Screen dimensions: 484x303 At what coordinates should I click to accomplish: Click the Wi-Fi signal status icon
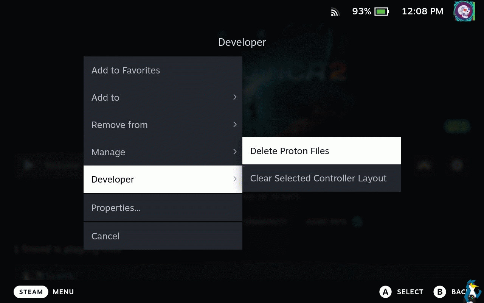tap(335, 12)
